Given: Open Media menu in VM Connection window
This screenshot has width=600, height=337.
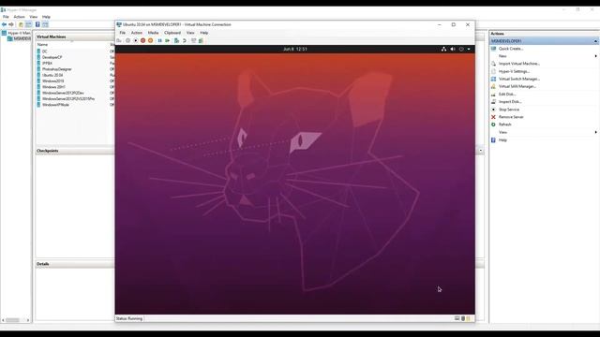Looking at the screenshot, I should [x=153, y=33].
